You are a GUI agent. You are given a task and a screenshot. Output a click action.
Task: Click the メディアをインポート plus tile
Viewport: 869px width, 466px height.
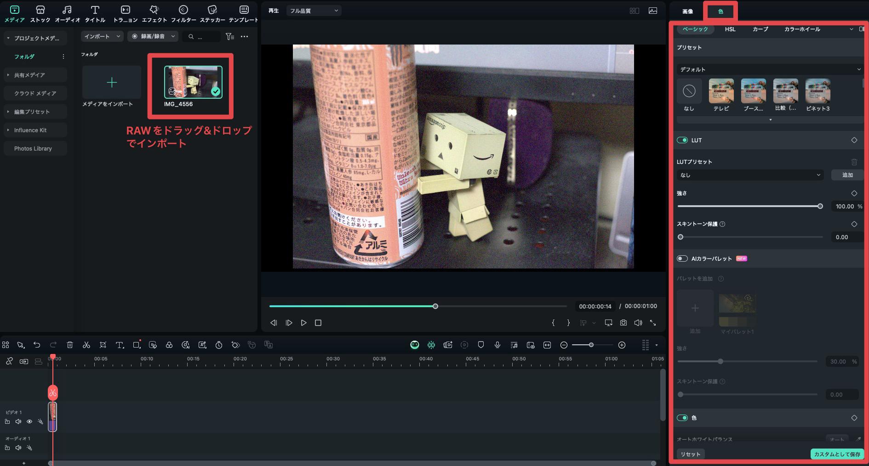click(x=112, y=82)
